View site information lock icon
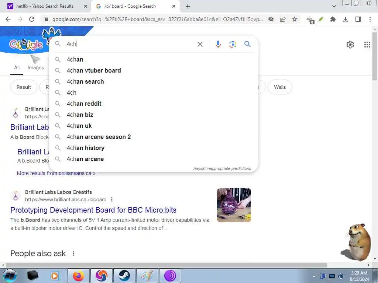Viewport: 378px width, 283px height. point(47,19)
